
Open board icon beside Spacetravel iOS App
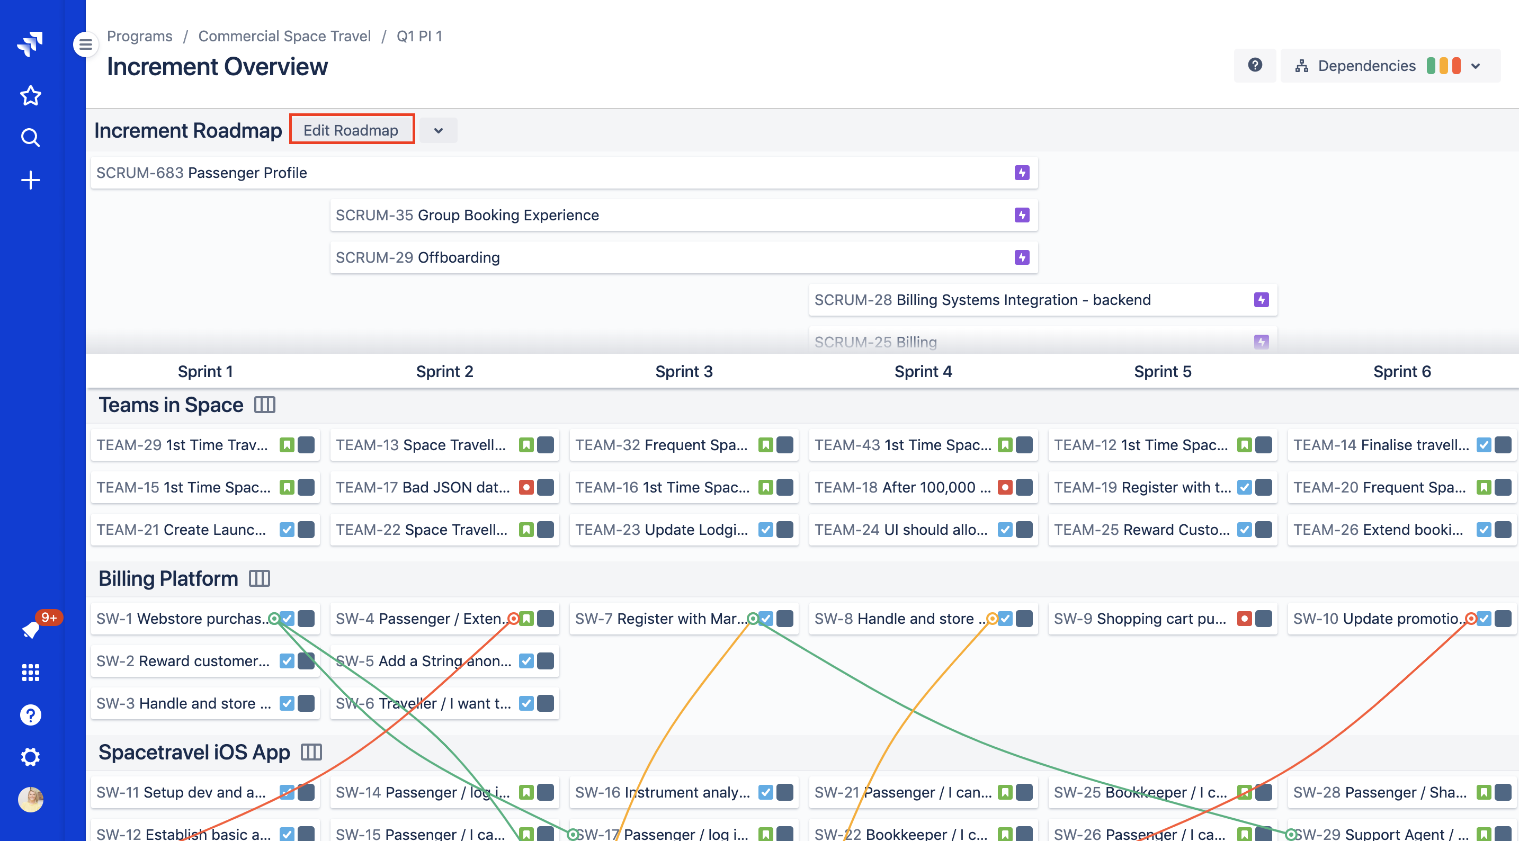tap(311, 752)
